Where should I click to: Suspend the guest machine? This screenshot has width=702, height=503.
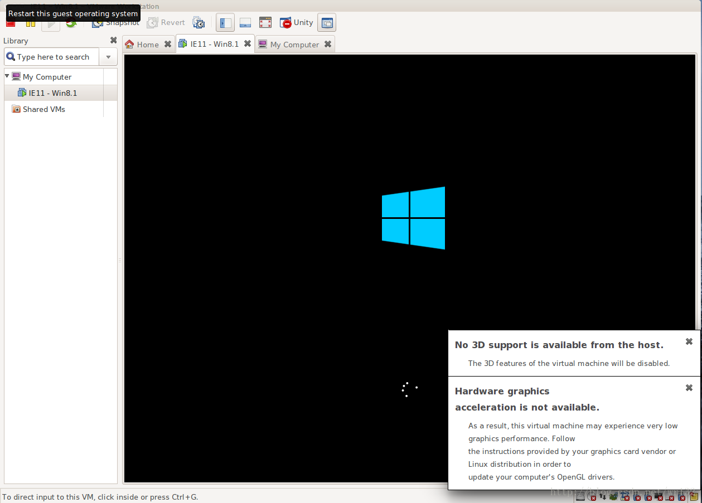click(x=31, y=22)
